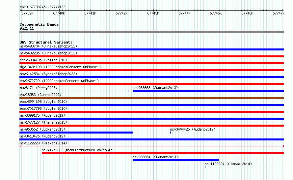Screen dimensions: 293x180
Task: Click the 67744k ruler tick
Action: [x=184, y=13]
